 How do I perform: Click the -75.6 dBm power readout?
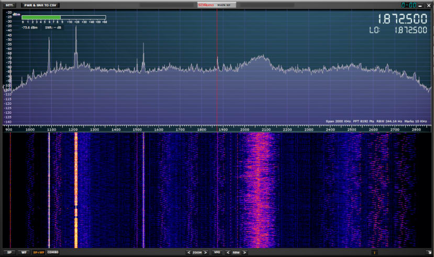click(30, 28)
